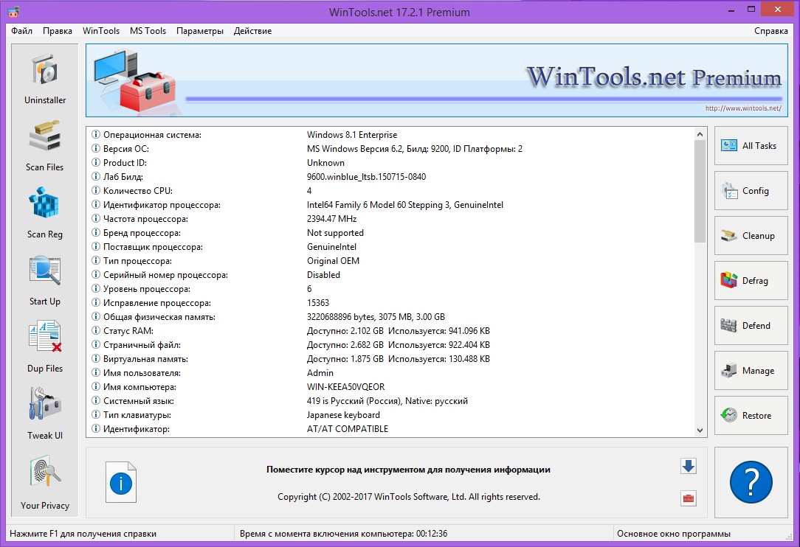Open the Tweak UI tool
The width and height of the screenshot is (800, 547).
45,414
